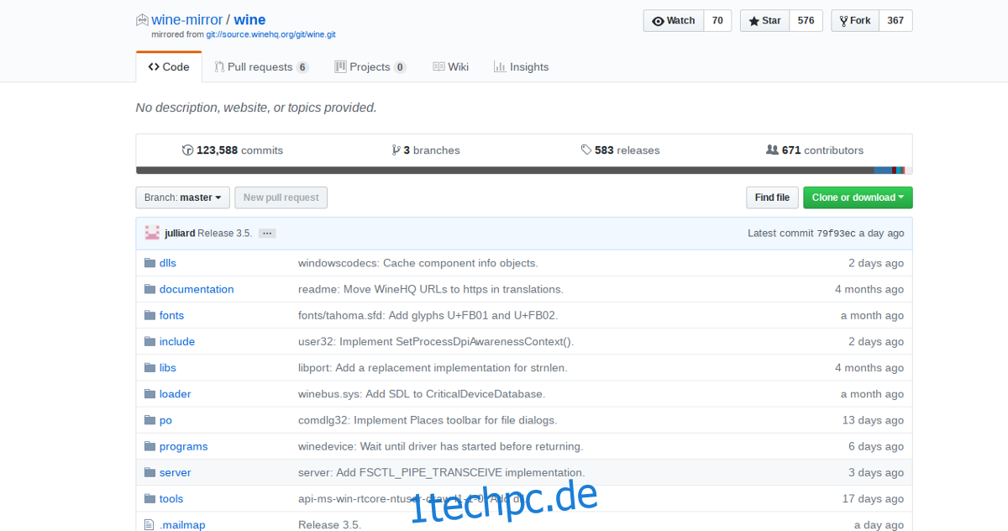Image resolution: width=1008 pixels, height=531 pixels.
Task: Fork the wine repository
Action: 855,21
